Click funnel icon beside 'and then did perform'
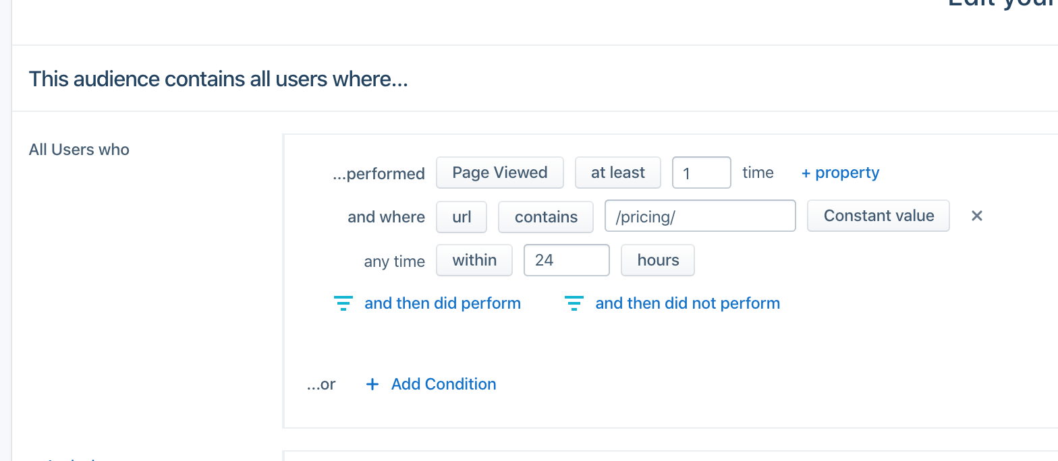This screenshot has height=461, width=1058. coord(343,303)
